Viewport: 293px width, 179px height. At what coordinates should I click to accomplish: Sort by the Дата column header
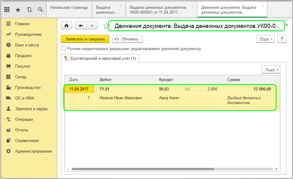pyautogui.click(x=80, y=80)
